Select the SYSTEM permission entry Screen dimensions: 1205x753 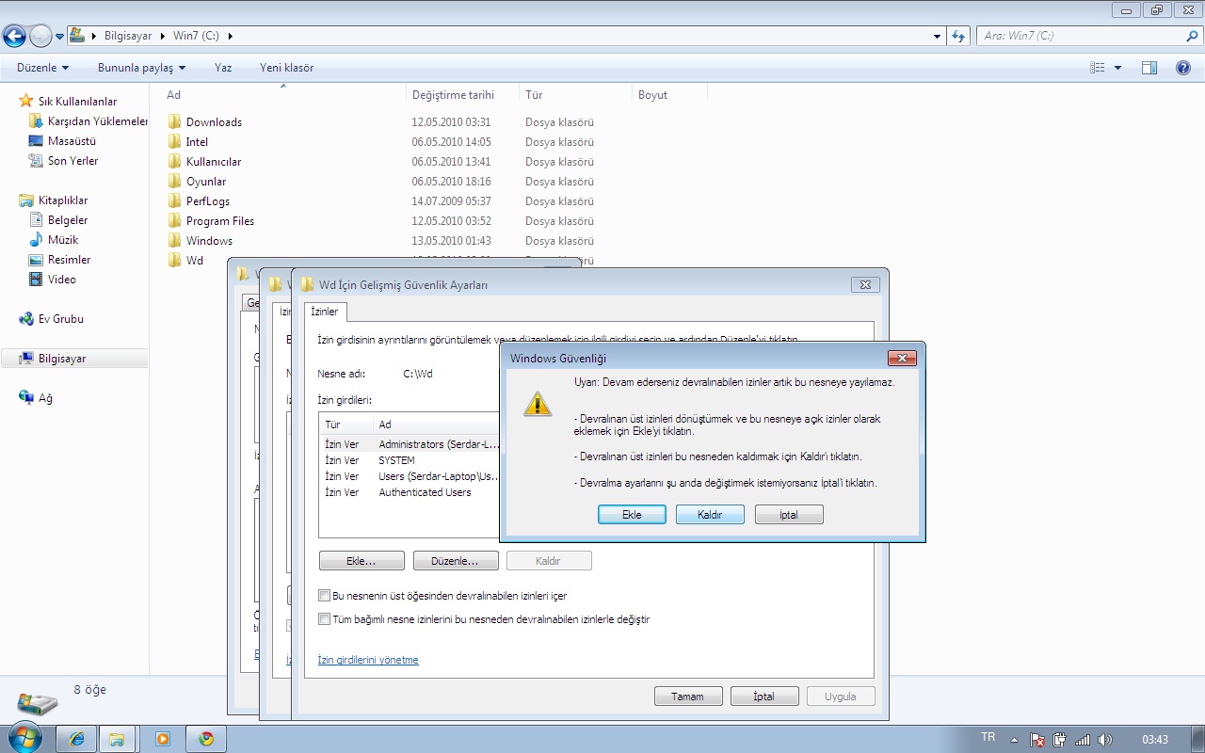(410, 460)
